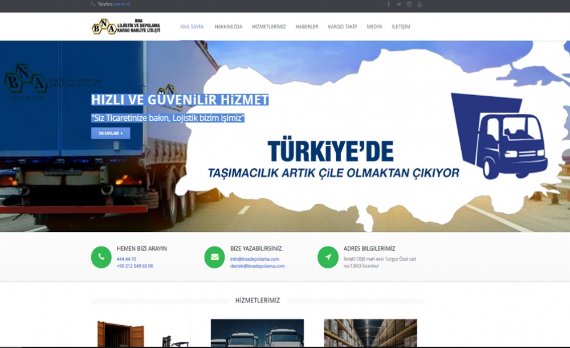This screenshot has width=570, height=348.
Task: Go to the HAKKIMIZDA page
Action: [228, 27]
